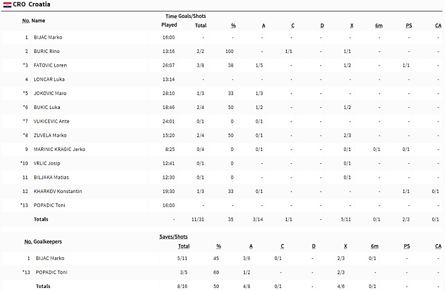The width and height of the screenshot is (445, 291).
Task: Click goalkeeper POPADIC Toni's name
Action: coord(51,272)
